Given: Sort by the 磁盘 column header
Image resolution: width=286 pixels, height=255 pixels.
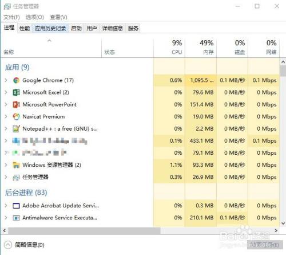Looking at the screenshot, I should point(232,48).
